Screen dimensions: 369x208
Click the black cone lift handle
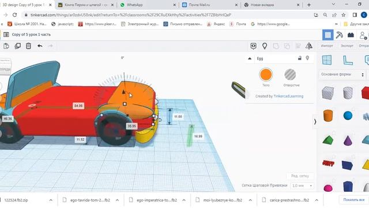[x=123, y=92]
